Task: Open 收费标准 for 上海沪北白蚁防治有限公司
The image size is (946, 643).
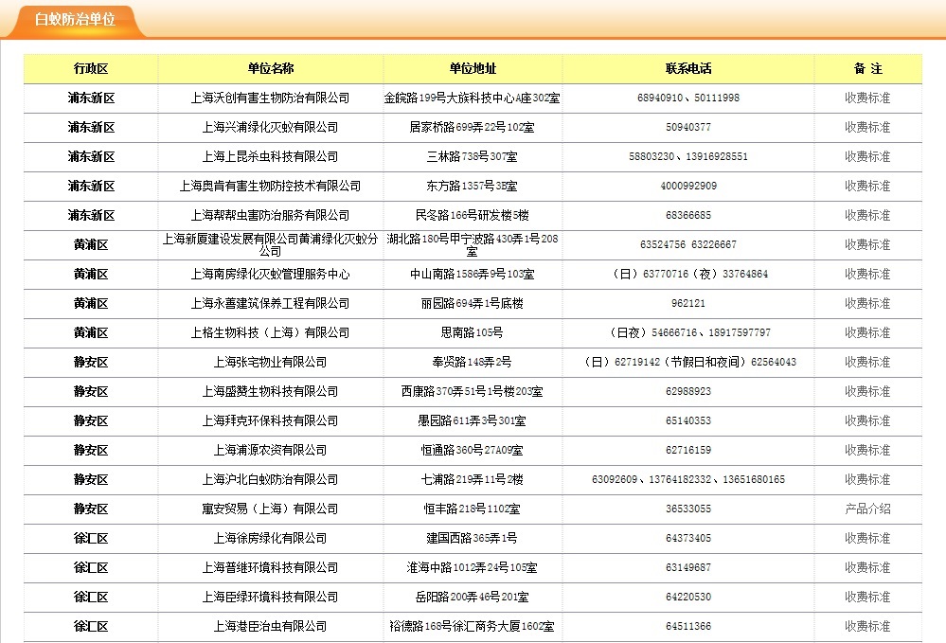Action: click(867, 479)
